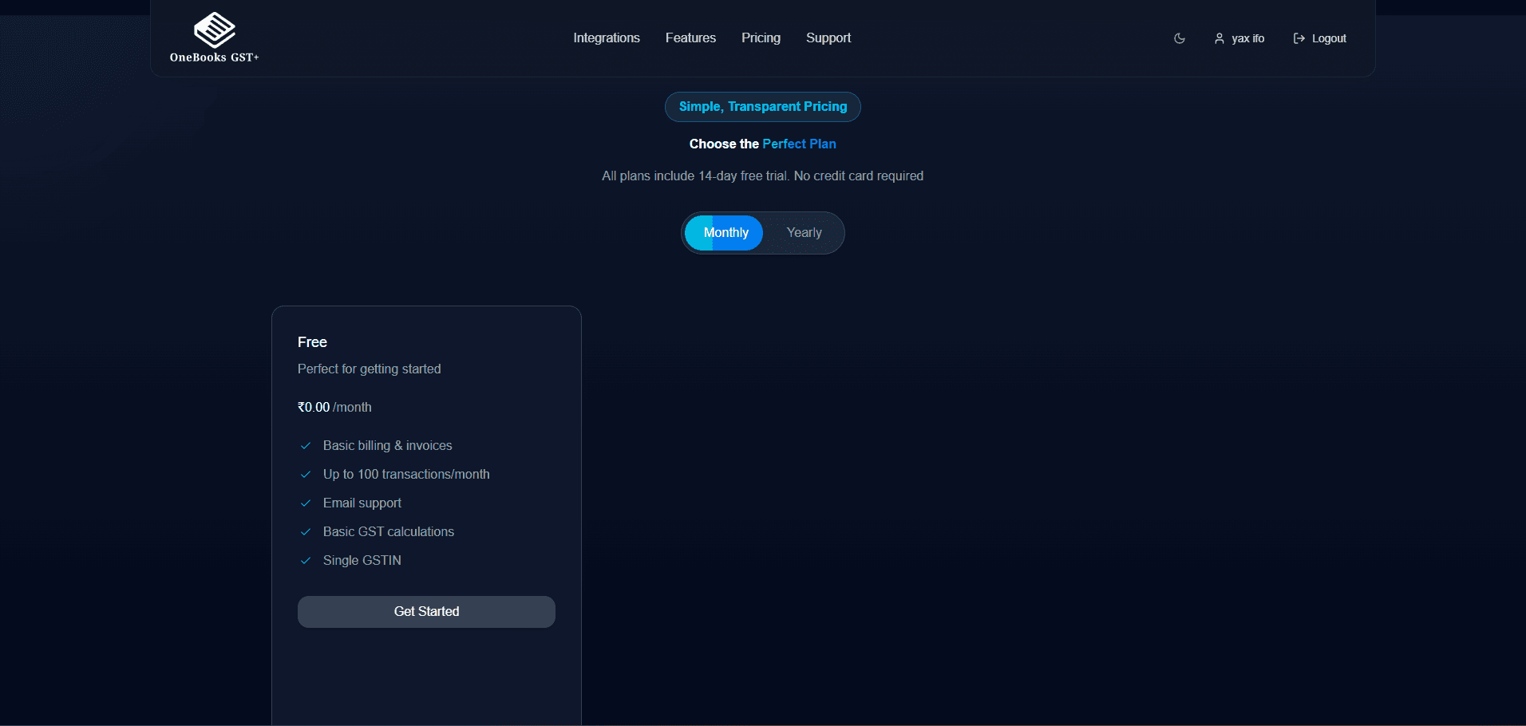Open the Integrations menu item
Screen dimensions: 1526x726
(x=606, y=38)
